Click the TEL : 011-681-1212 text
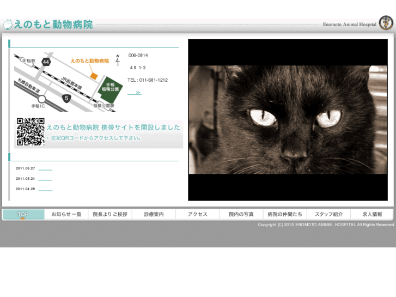The width and height of the screenshot is (396, 297). pos(148,80)
